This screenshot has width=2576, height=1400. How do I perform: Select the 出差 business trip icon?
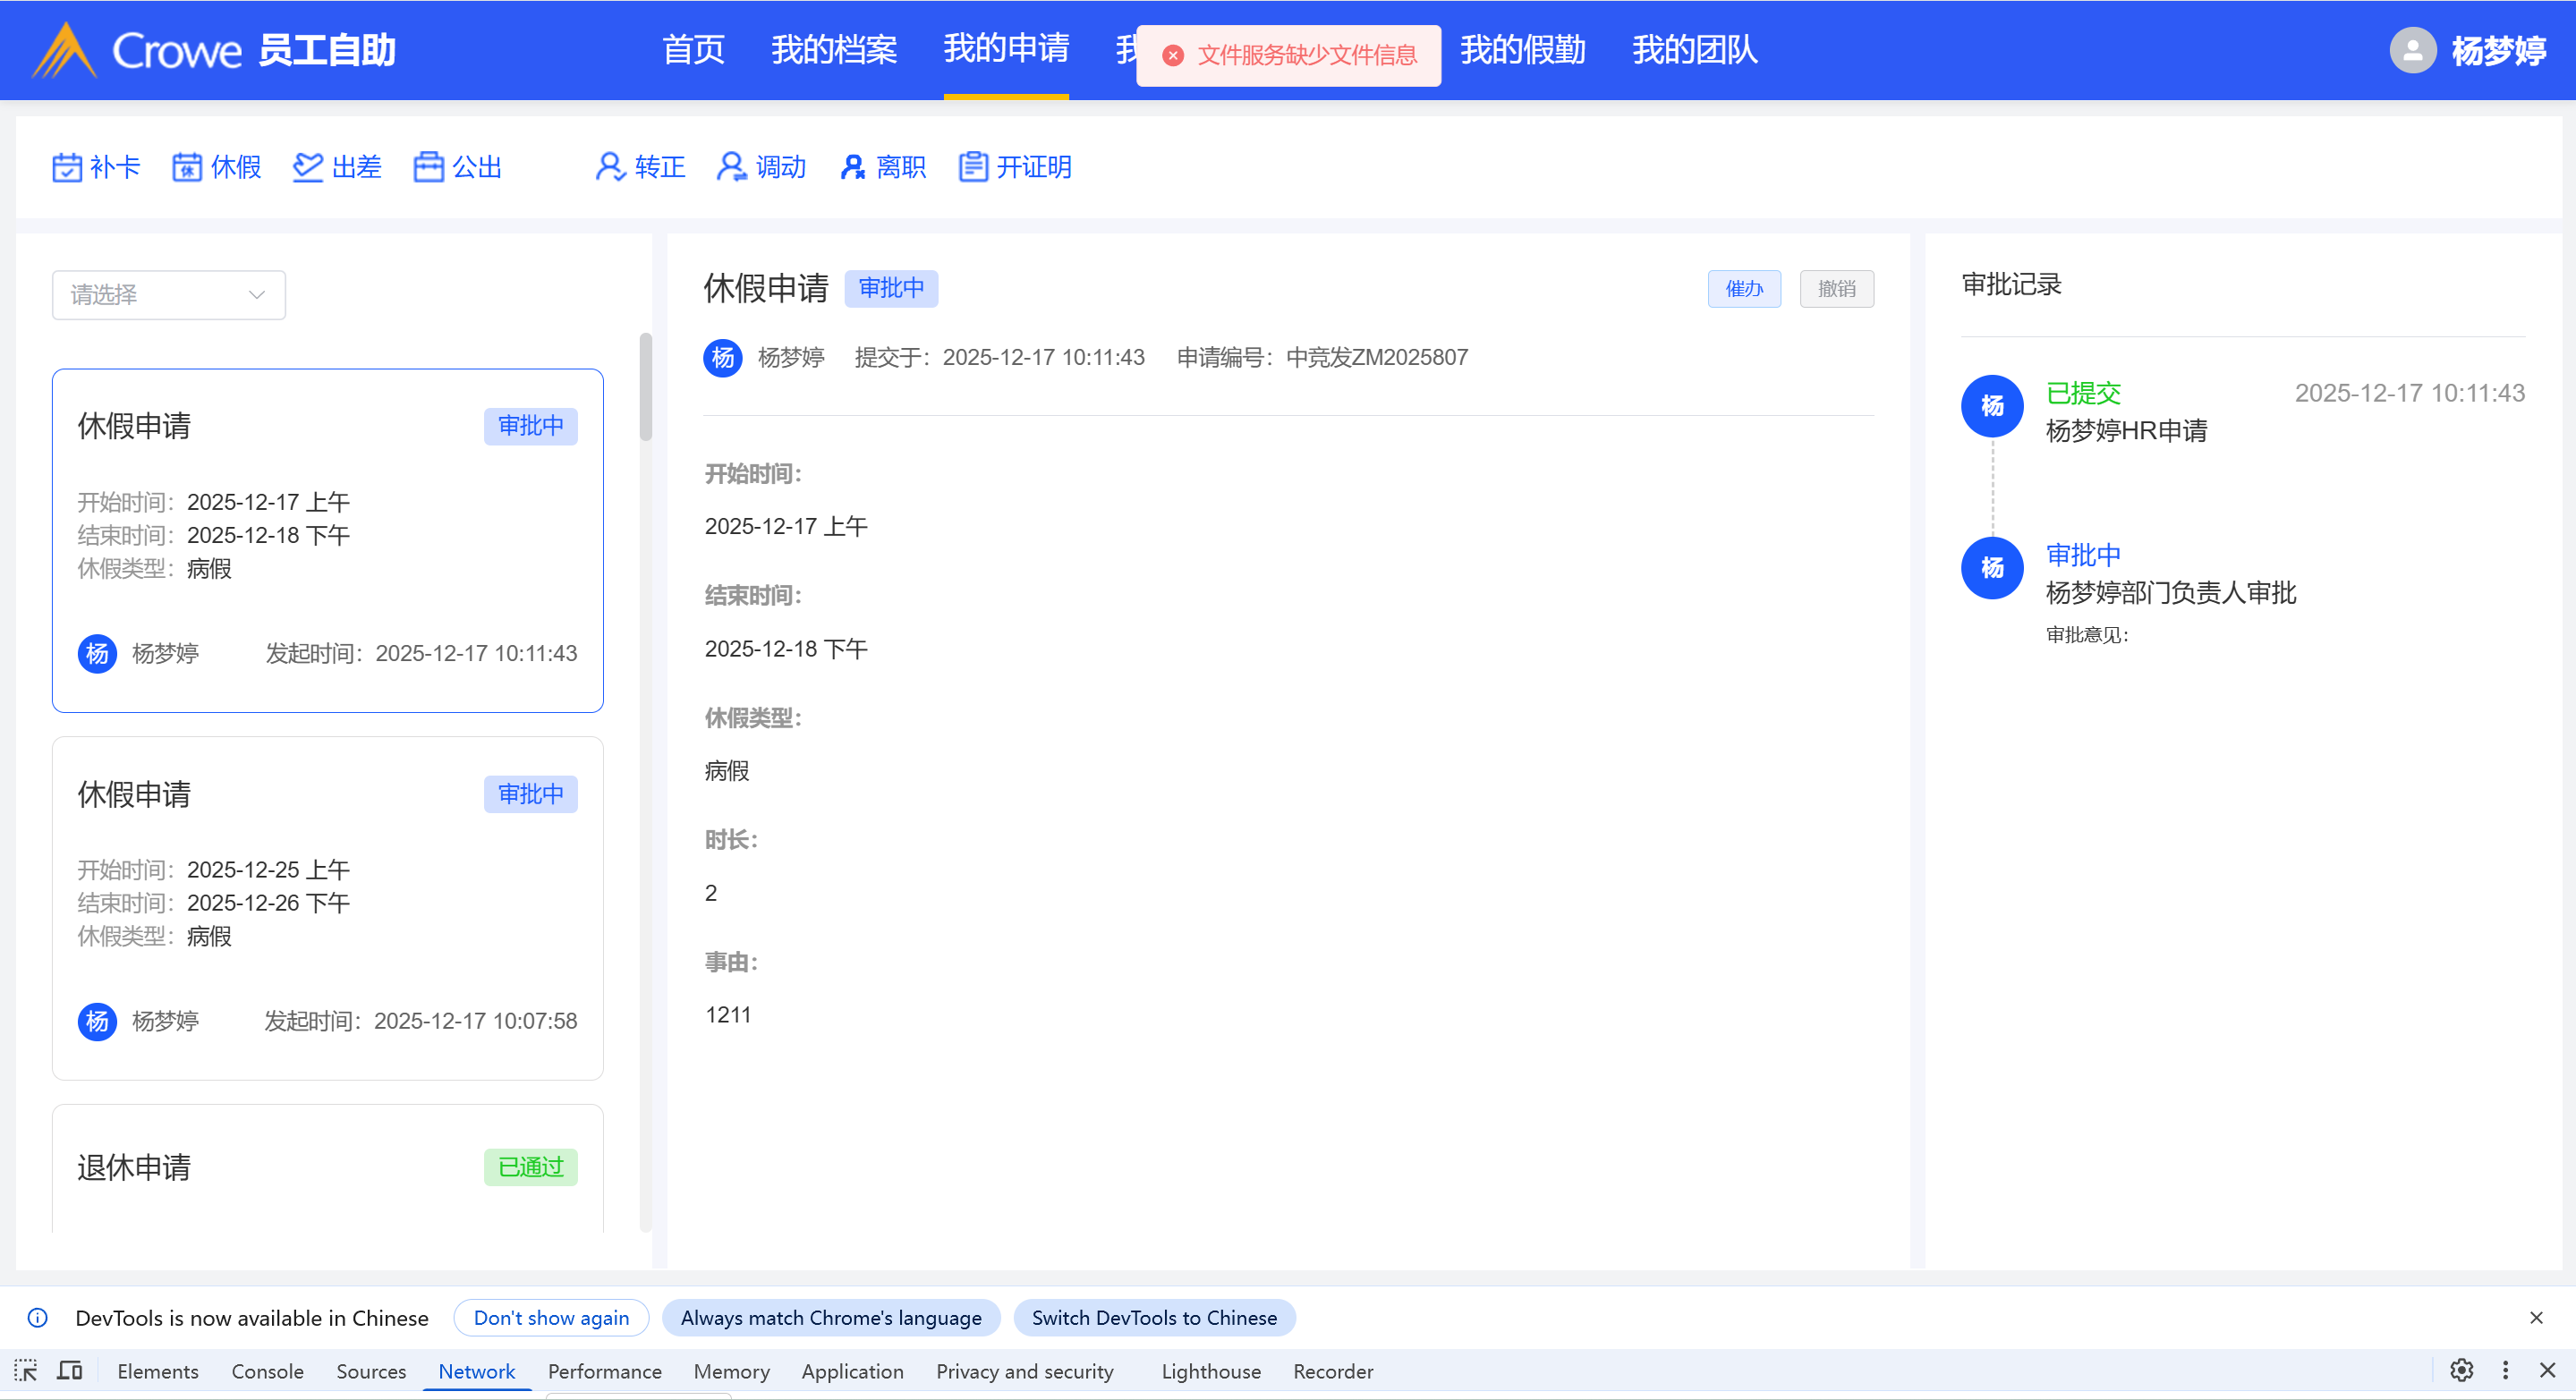[308, 167]
